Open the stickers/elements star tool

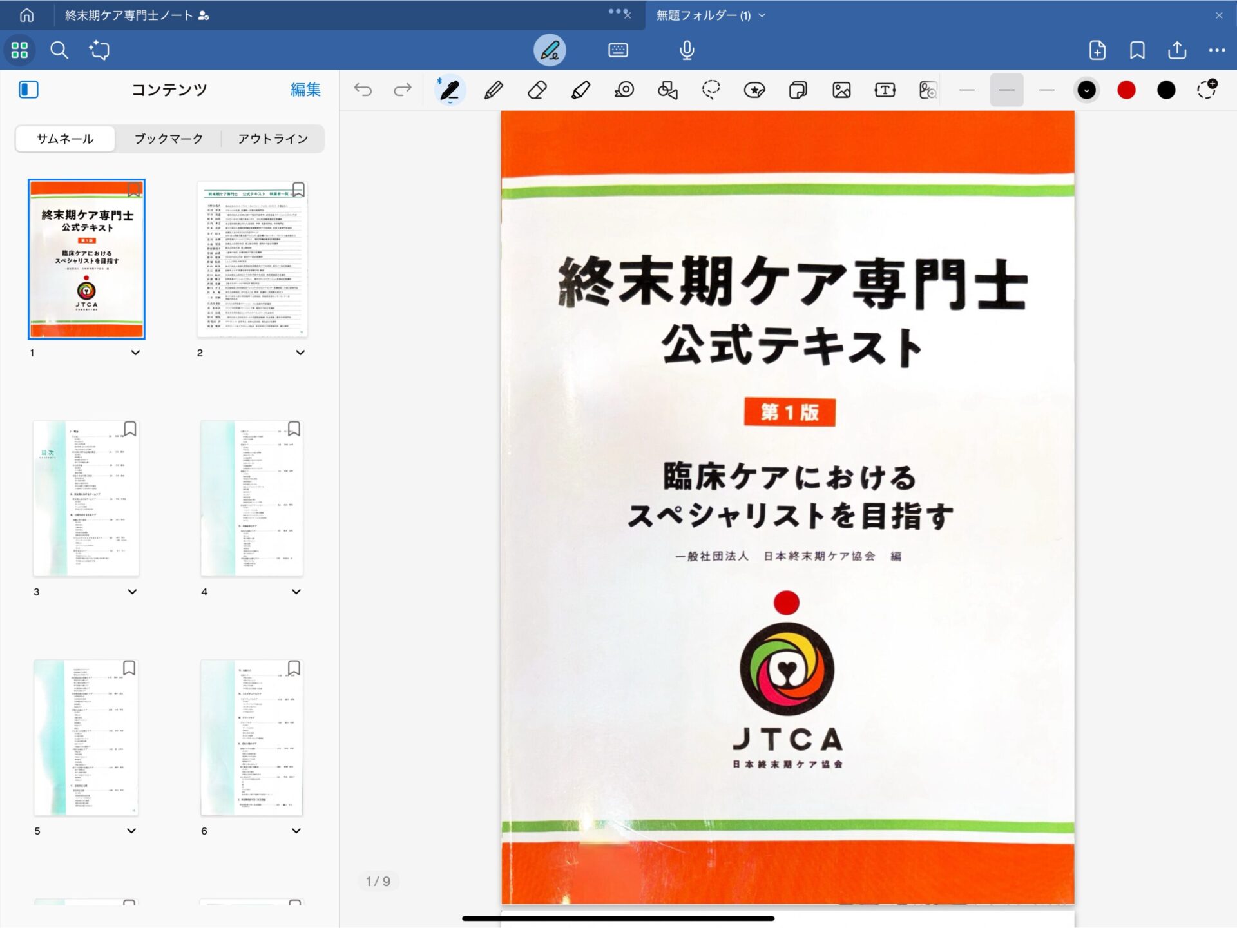754,90
